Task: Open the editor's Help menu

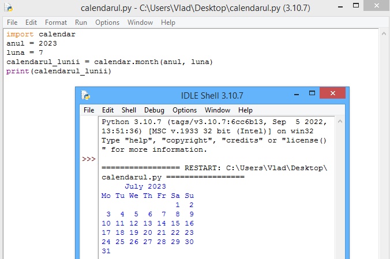Action: [x=168, y=22]
